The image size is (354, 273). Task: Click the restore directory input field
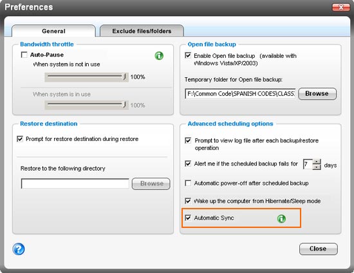(x=75, y=184)
